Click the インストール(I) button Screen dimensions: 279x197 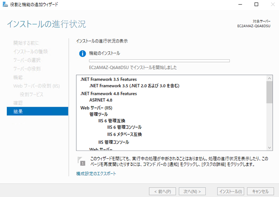click(x=231, y=191)
